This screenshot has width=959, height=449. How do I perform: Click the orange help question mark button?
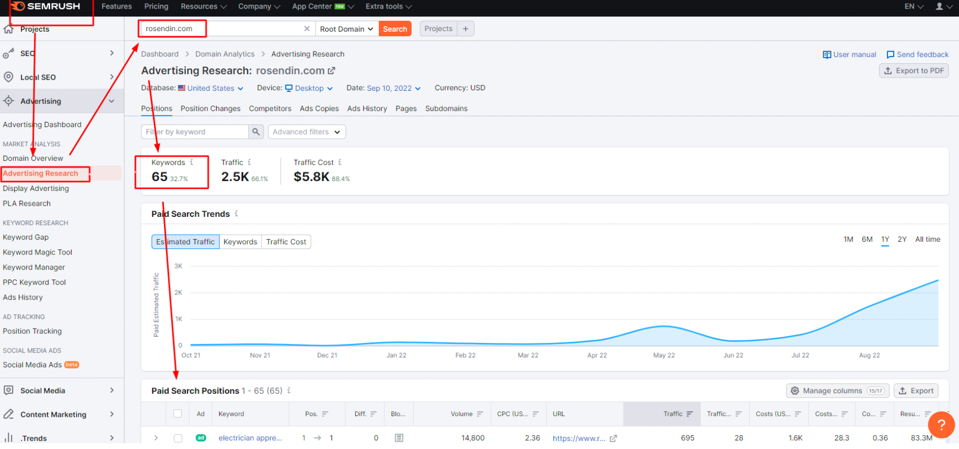tap(942, 425)
